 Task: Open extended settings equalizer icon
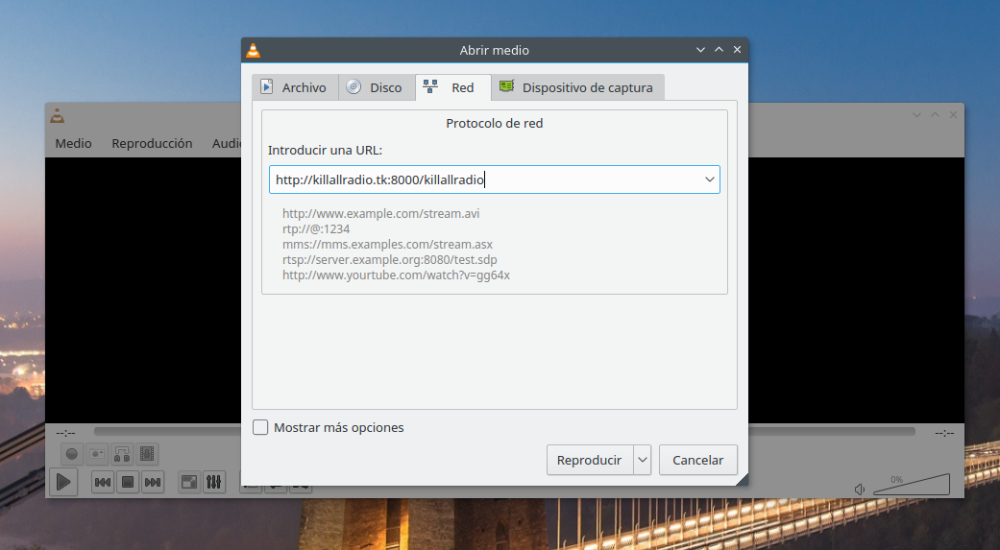(x=214, y=482)
